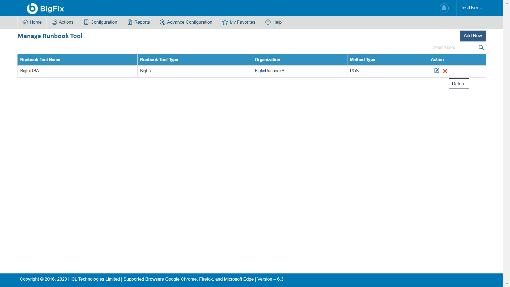Click the Organization column header
This screenshot has height=287, width=510.
click(267, 60)
